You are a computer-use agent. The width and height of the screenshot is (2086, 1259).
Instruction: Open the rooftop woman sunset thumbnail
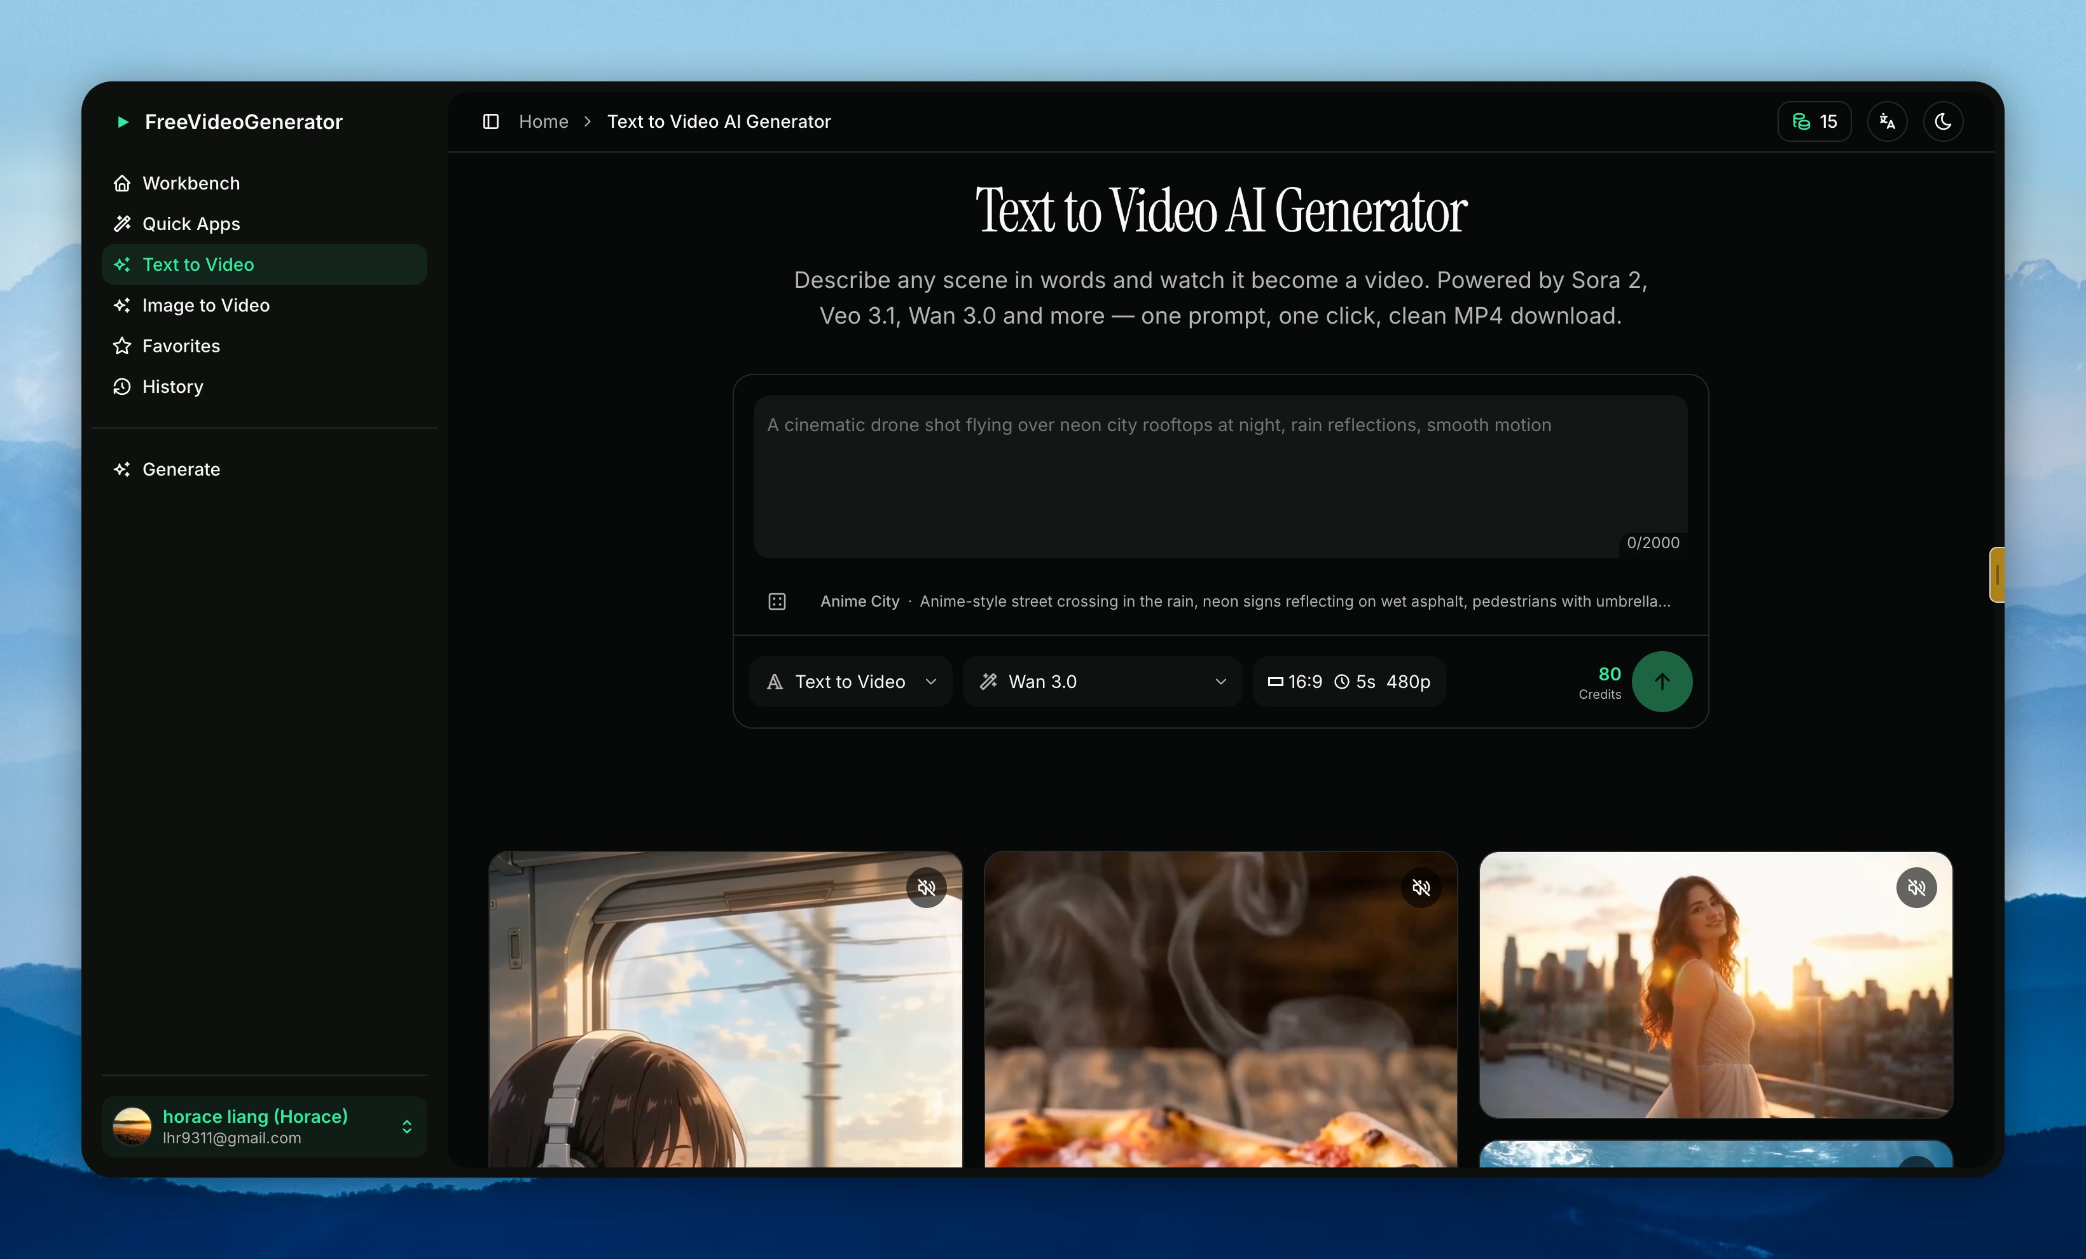(1716, 985)
